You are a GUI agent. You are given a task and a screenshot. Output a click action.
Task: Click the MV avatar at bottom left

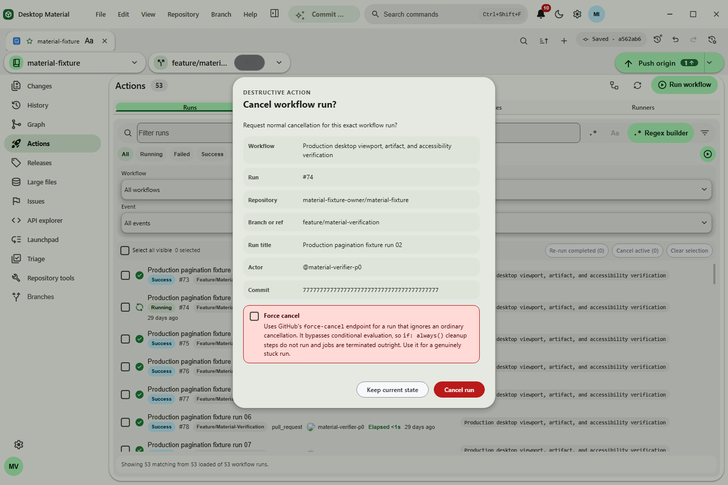14,466
